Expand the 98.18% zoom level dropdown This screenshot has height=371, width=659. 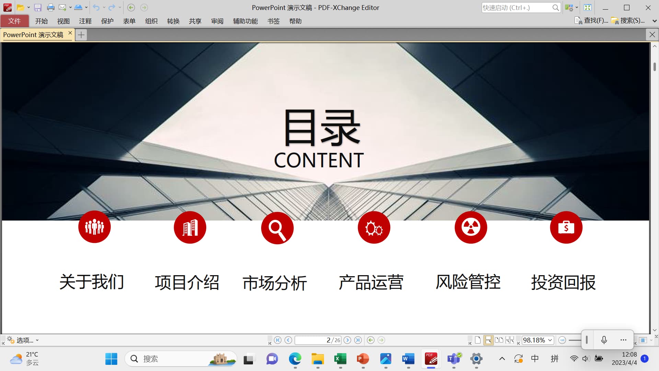(x=550, y=340)
